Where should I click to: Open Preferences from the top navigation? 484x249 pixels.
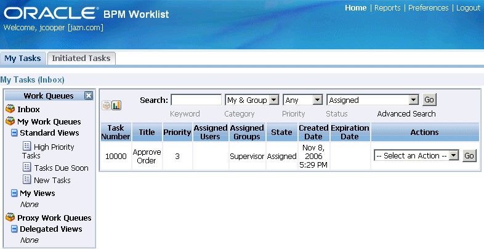click(428, 8)
